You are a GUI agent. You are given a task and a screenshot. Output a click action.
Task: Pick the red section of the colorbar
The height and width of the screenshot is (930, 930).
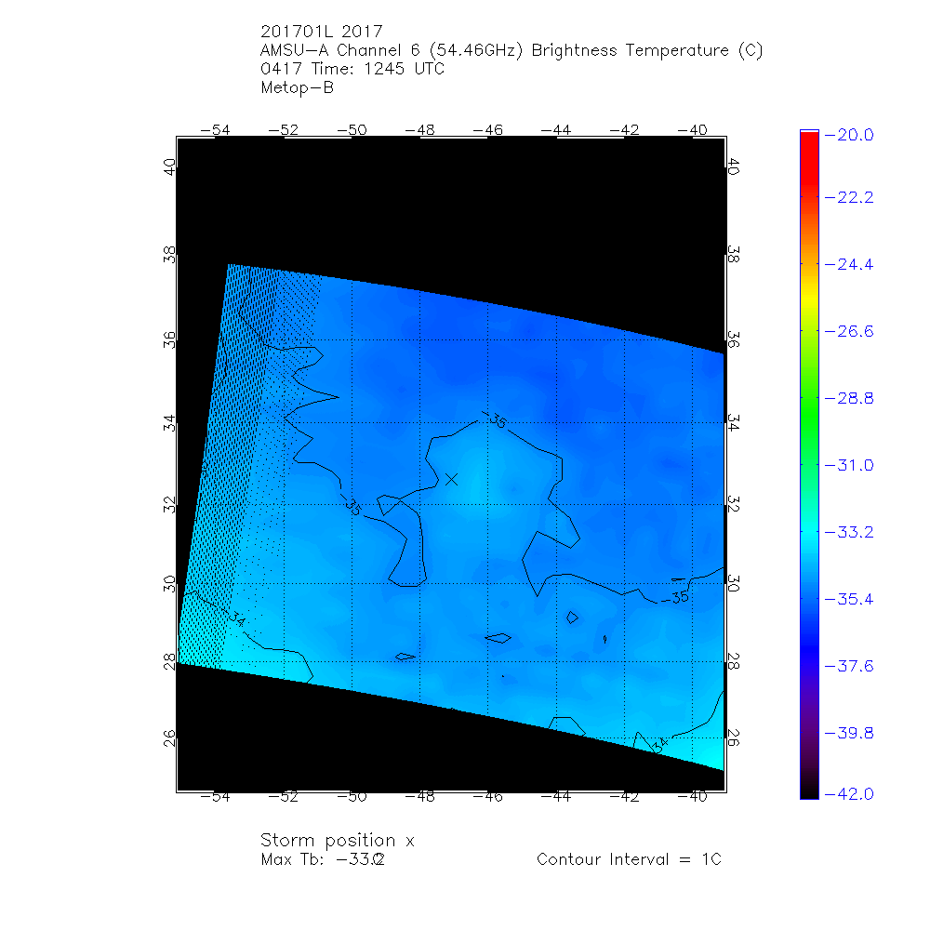(x=809, y=160)
